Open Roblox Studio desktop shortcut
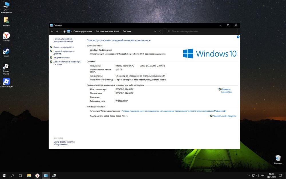 [6, 69]
